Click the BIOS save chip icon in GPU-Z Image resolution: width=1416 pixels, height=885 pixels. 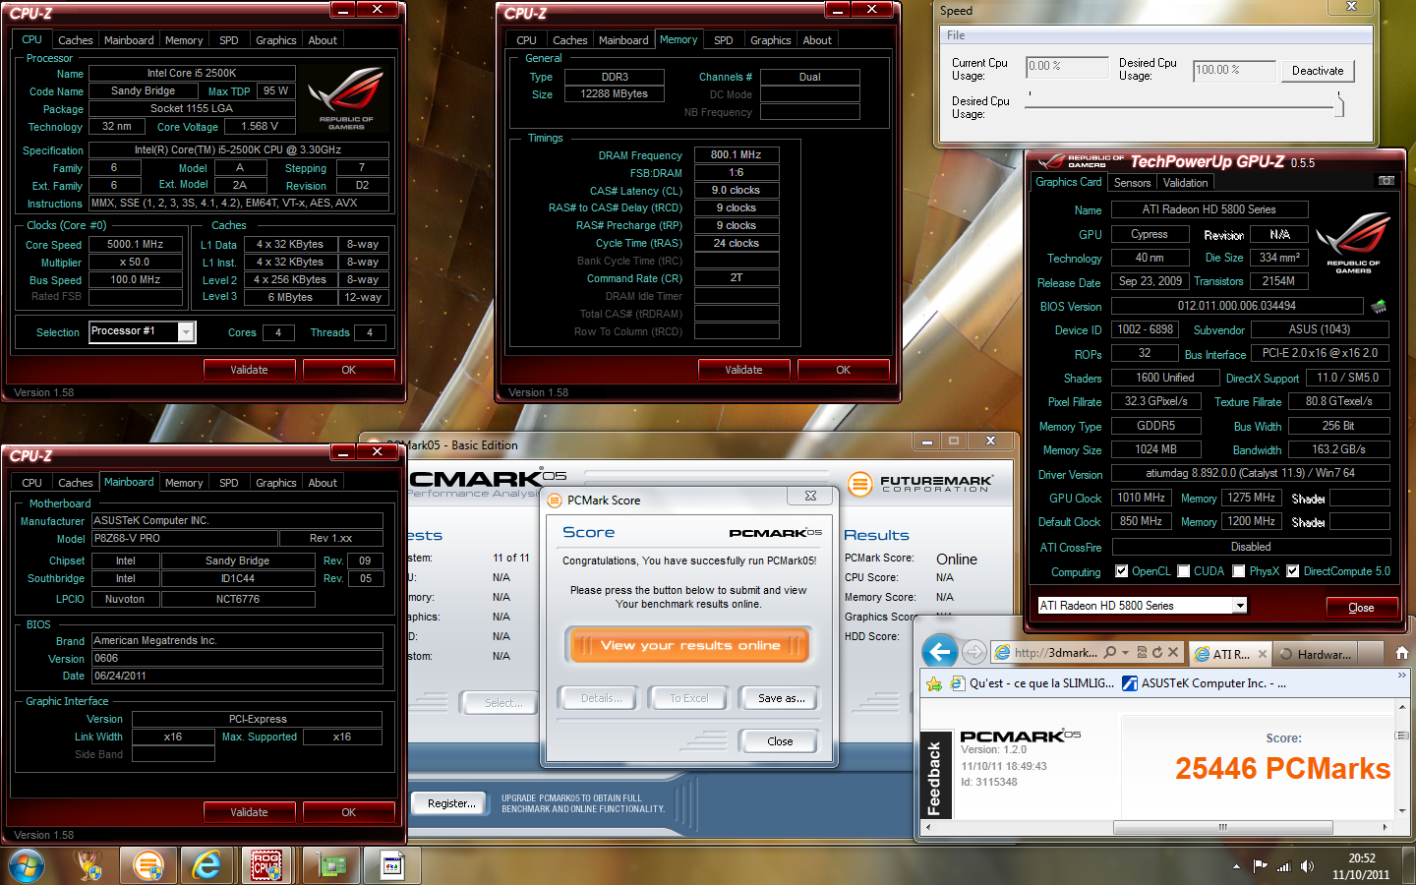[x=1379, y=306]
